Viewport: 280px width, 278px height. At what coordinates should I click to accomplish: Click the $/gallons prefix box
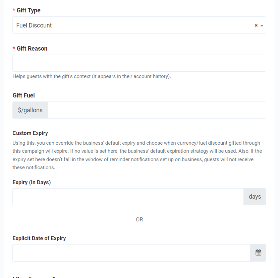click(30, 110)
